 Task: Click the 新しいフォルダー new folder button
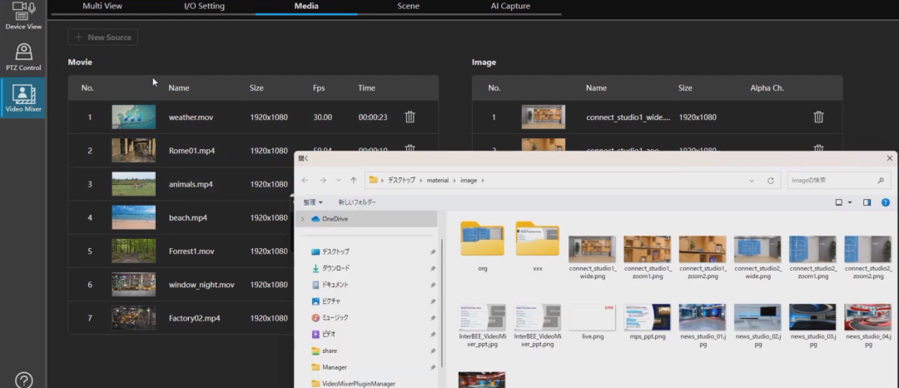click(357, 202)
